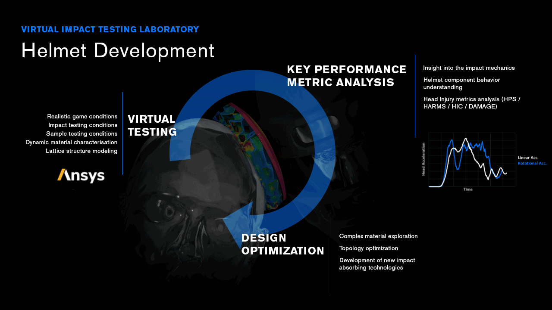The width and height of the screenshot is (552, 310).
Task: Select the 'Virtual Testing' section heading
Action: pyautogui.click(x=152, y=125)
